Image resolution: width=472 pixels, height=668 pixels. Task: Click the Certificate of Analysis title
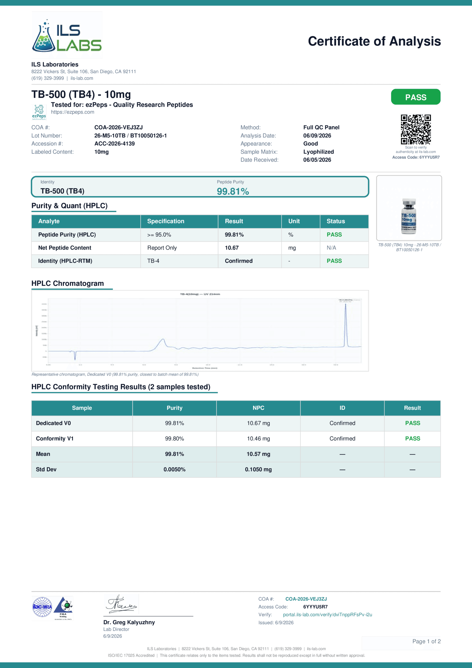(374, 41)
